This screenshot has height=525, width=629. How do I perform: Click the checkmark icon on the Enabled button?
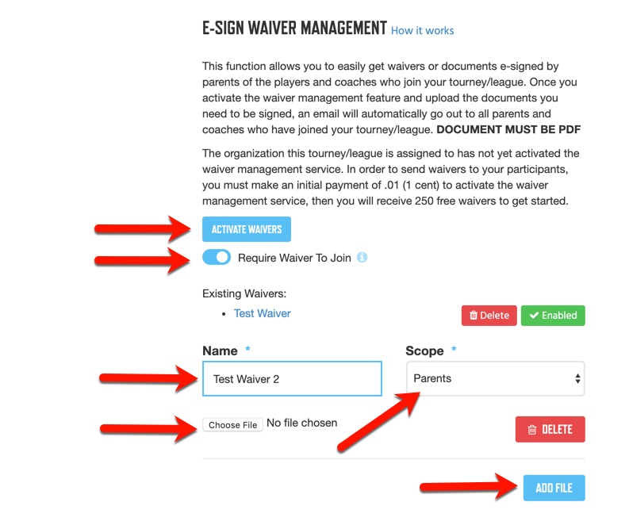534,316
